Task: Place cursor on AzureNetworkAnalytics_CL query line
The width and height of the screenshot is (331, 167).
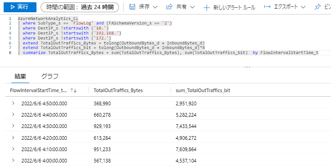Action: 48,19
